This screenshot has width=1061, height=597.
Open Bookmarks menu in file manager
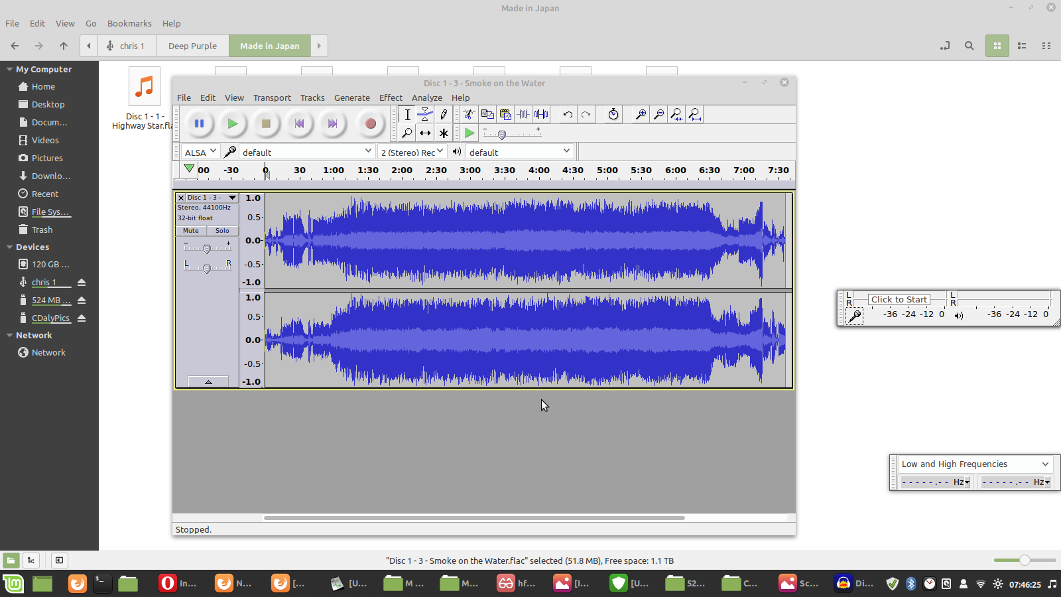[129, 23]
